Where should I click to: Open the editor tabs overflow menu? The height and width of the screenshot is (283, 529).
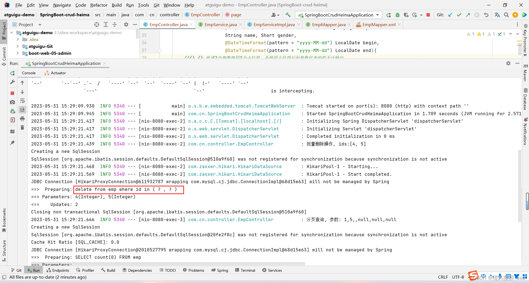tap(517, 24)
